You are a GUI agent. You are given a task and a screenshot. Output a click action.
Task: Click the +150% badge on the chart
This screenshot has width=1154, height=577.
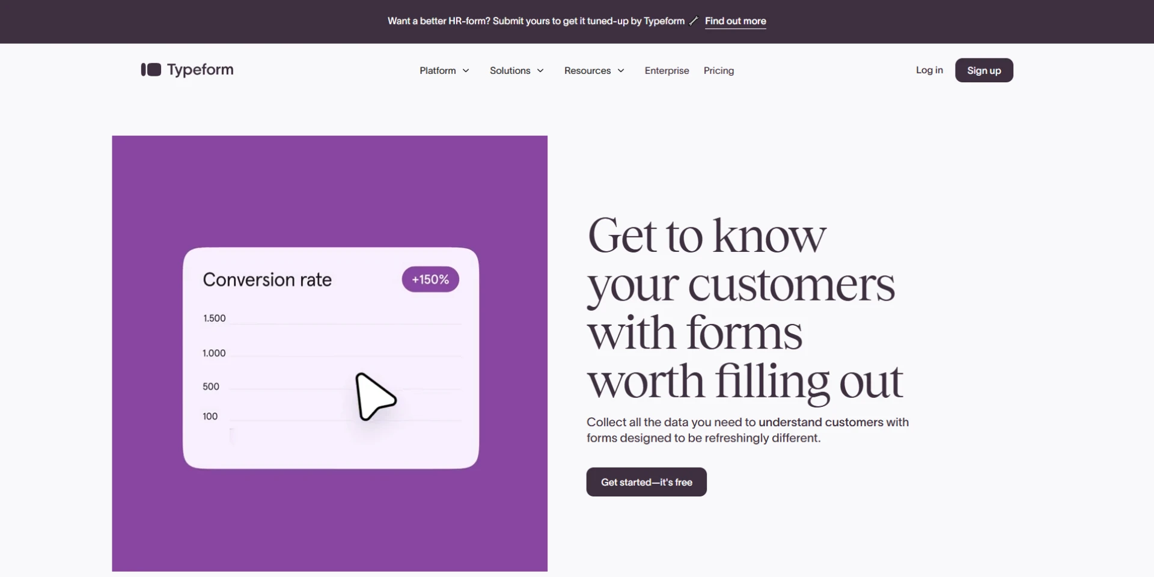click(x=430, y=279)
